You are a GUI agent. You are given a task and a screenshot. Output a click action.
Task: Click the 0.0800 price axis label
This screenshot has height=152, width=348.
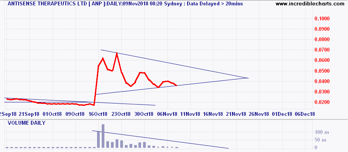322,40
